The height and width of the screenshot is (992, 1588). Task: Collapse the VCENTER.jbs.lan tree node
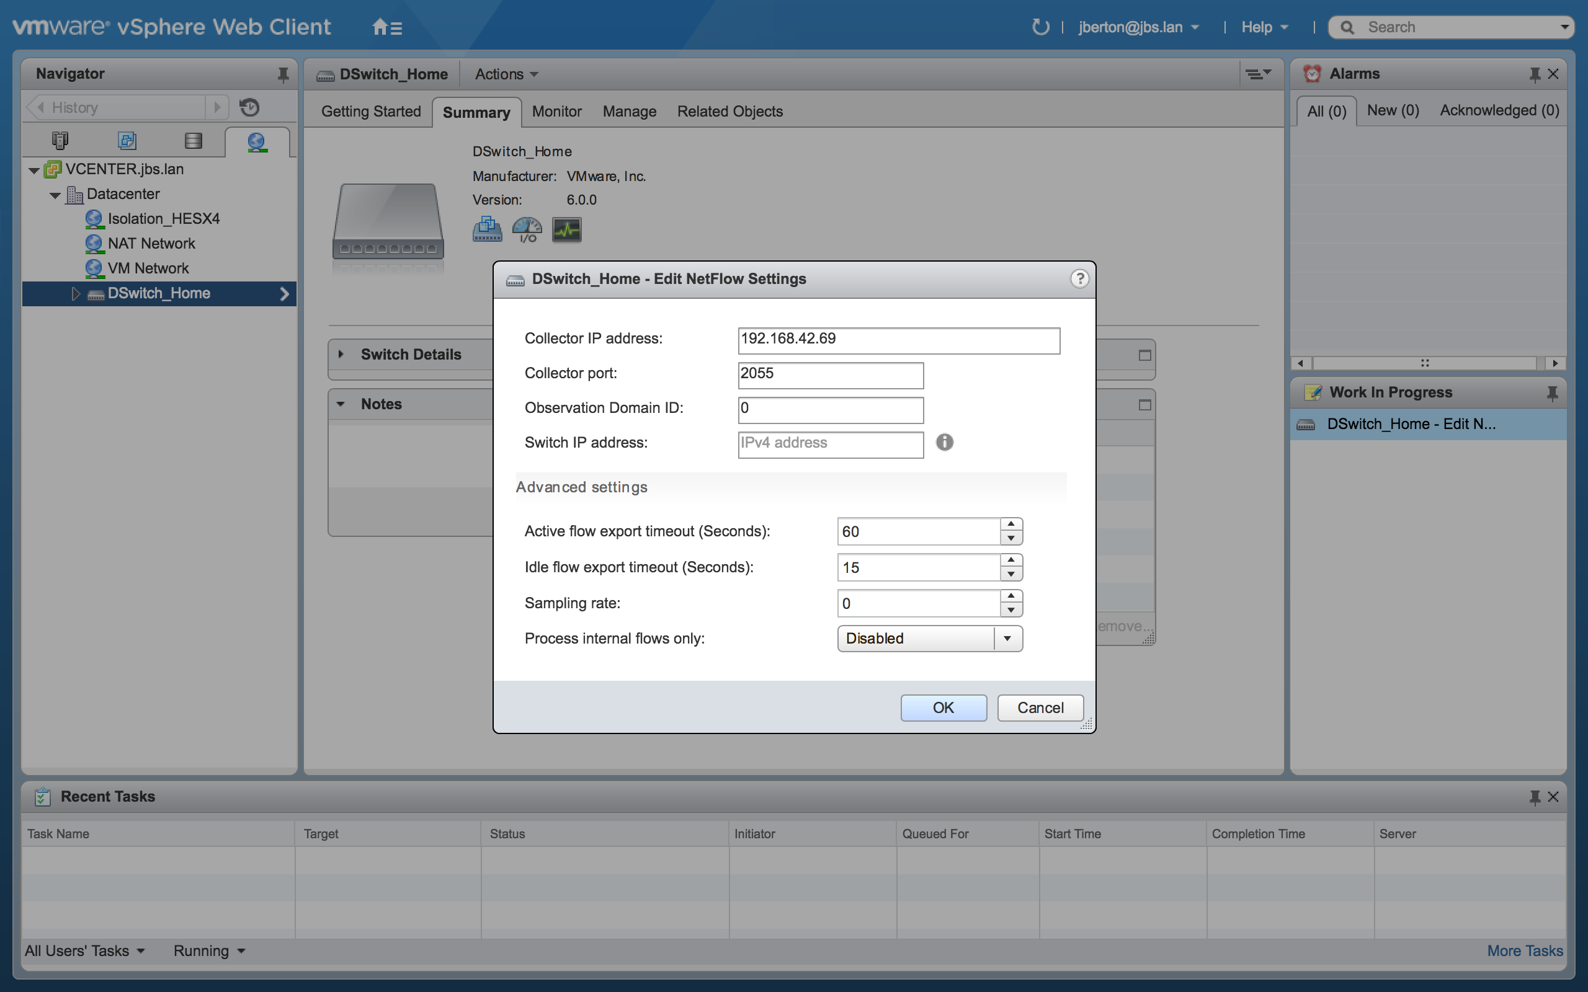pyautogui.click(x=33, y=170)
